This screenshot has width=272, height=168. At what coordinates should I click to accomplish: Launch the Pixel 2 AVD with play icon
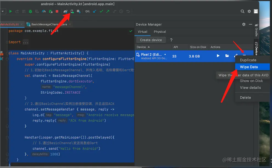(x=218, y=56)
